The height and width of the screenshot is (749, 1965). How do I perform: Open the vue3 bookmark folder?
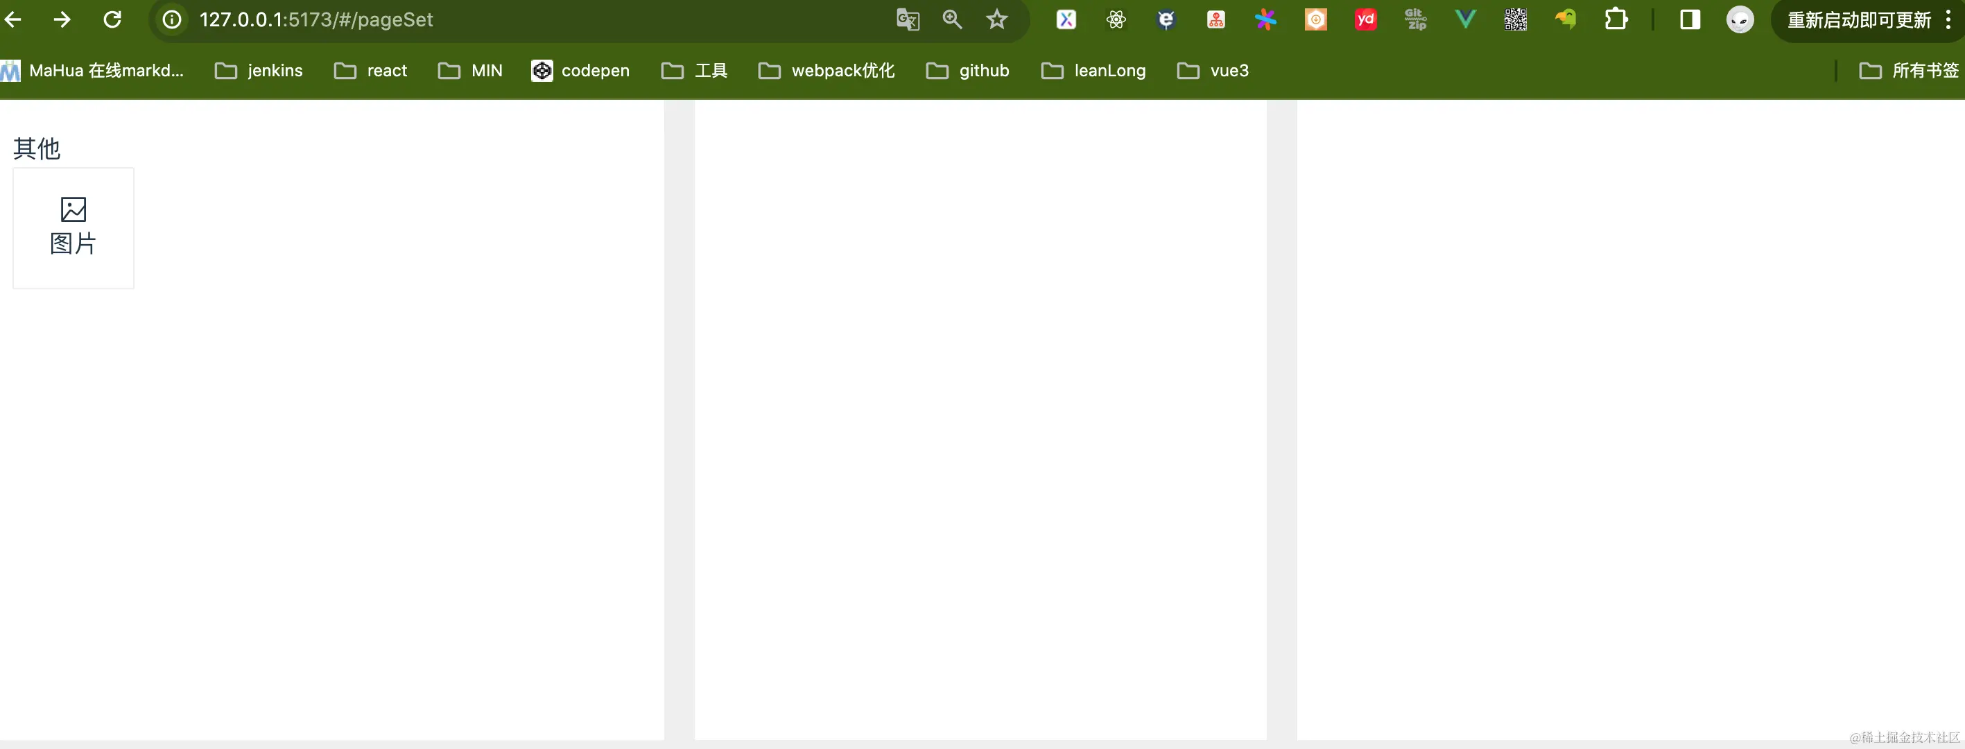[1213, 71]
